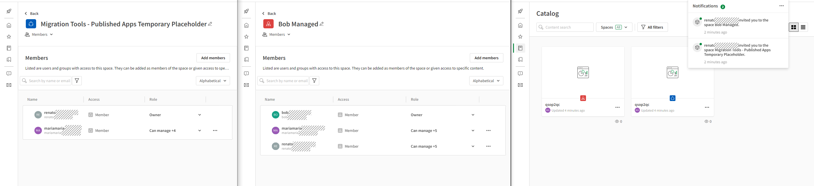This screenshot has height=186, width=814.
Task: Switch Catalog to list view
Action: [803, 27]
